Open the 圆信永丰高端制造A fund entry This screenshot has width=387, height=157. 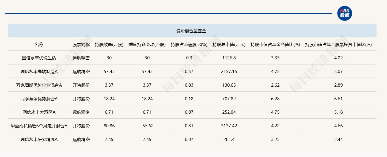click(39, 71)
